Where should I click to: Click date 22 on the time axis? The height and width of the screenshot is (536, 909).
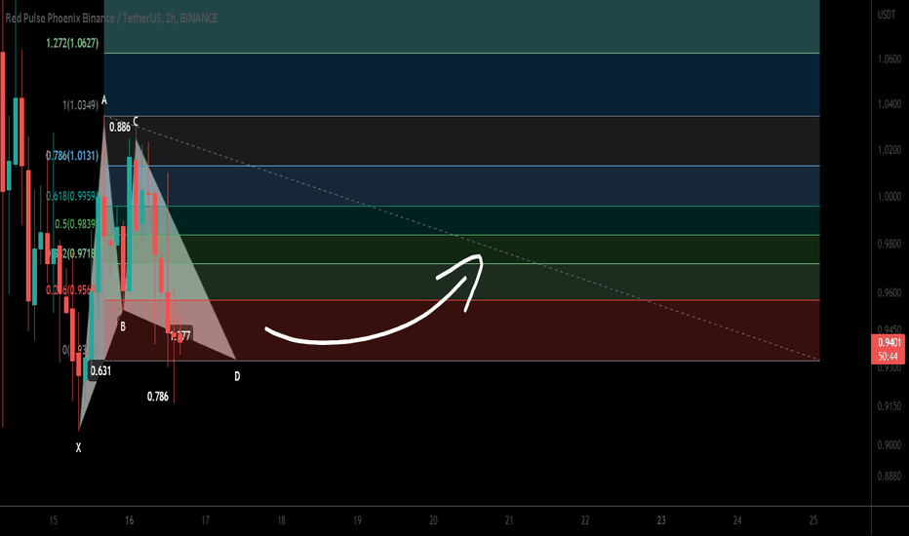pos(585,520)
